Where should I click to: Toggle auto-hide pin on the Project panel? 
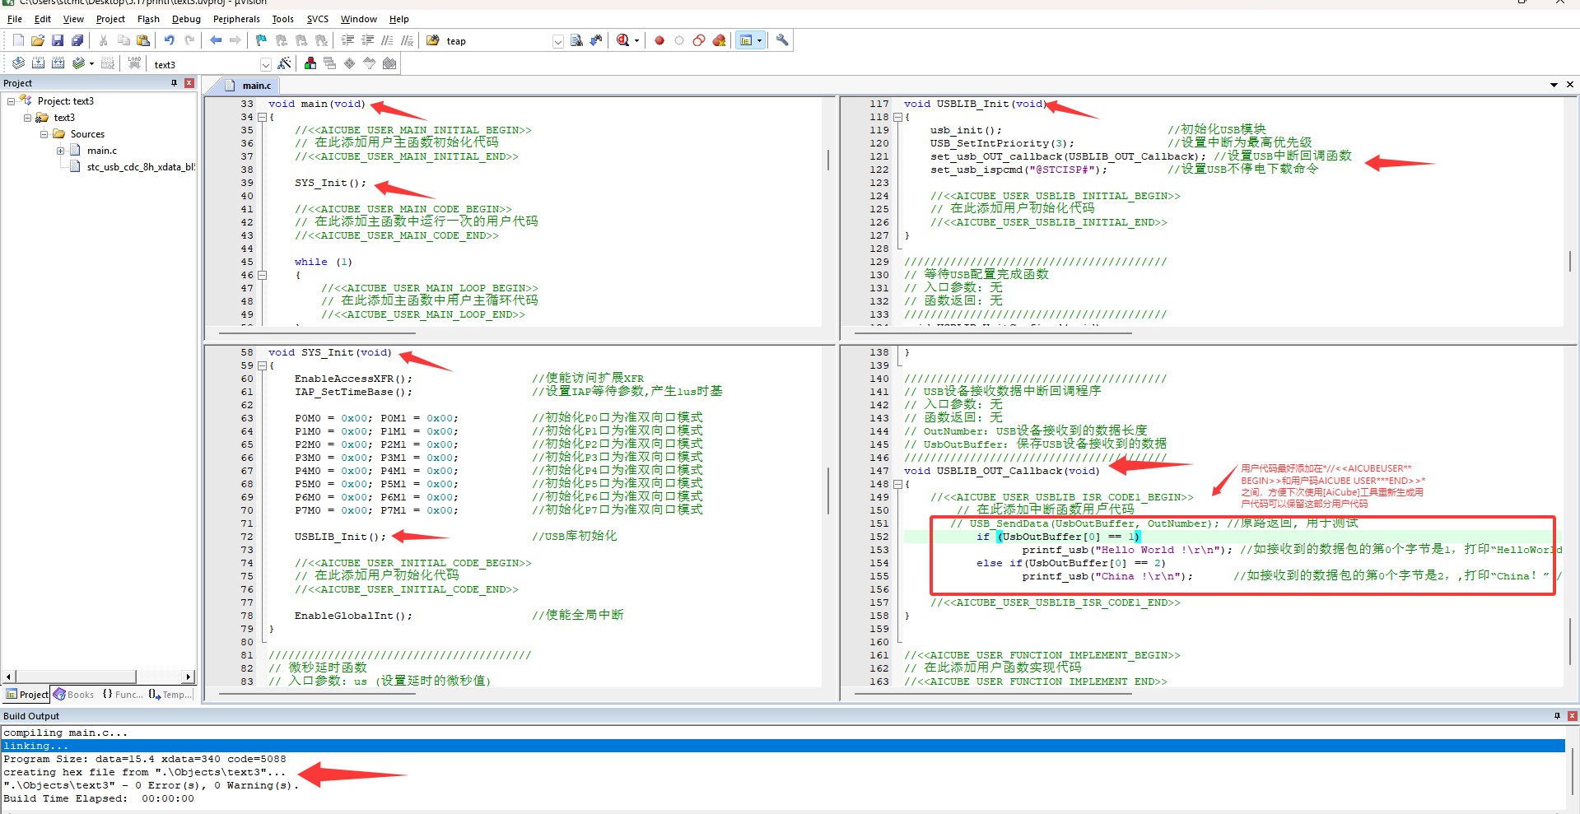pyautogui.click(x=174, y=83)
